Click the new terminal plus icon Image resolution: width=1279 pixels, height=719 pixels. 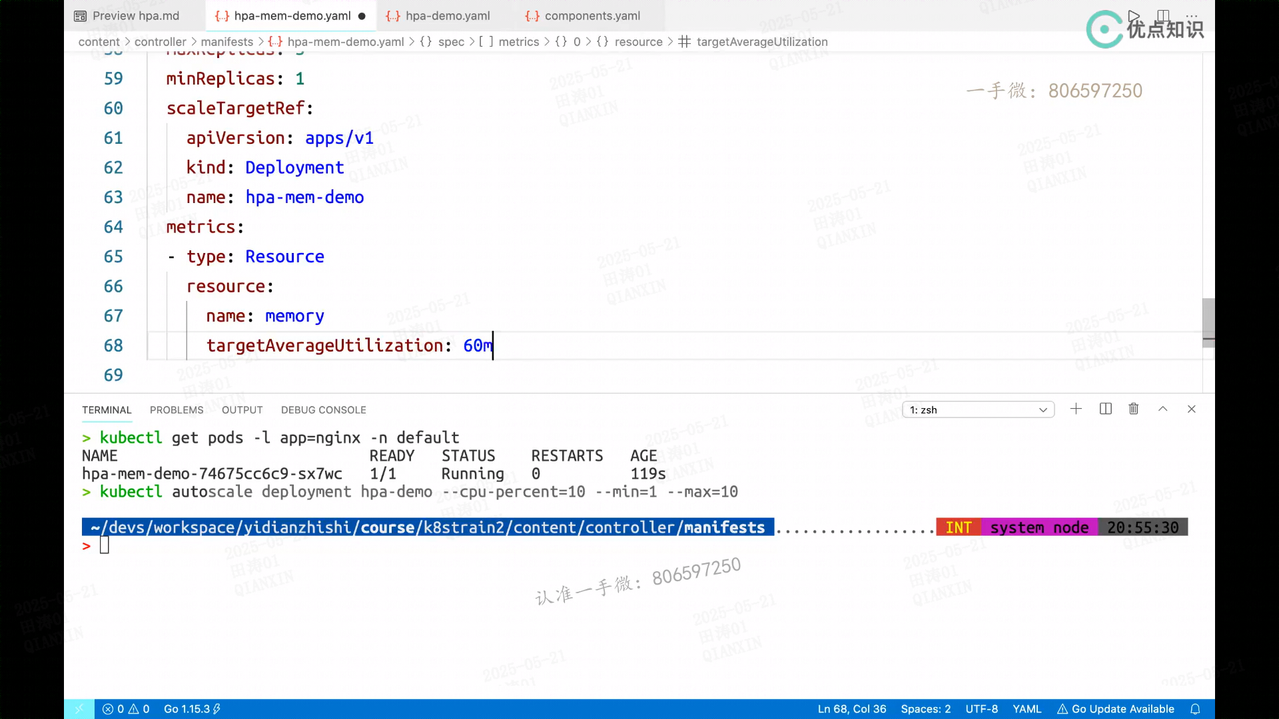[1076, 409]
